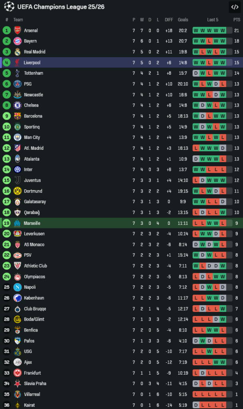This screenshot has height=409, width=243.
Task: Click the Napoli club crest
Action: point(17,287)
